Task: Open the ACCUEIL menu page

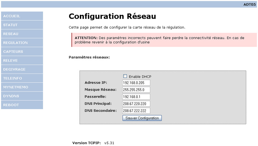Action: (22, 16)
